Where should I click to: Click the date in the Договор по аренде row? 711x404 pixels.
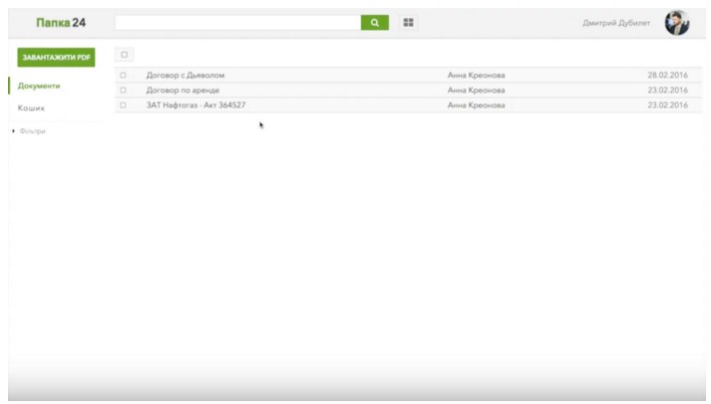point(667,90)
